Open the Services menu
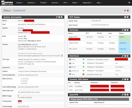Viewport: 132px width, 108px height. point(55,3)
